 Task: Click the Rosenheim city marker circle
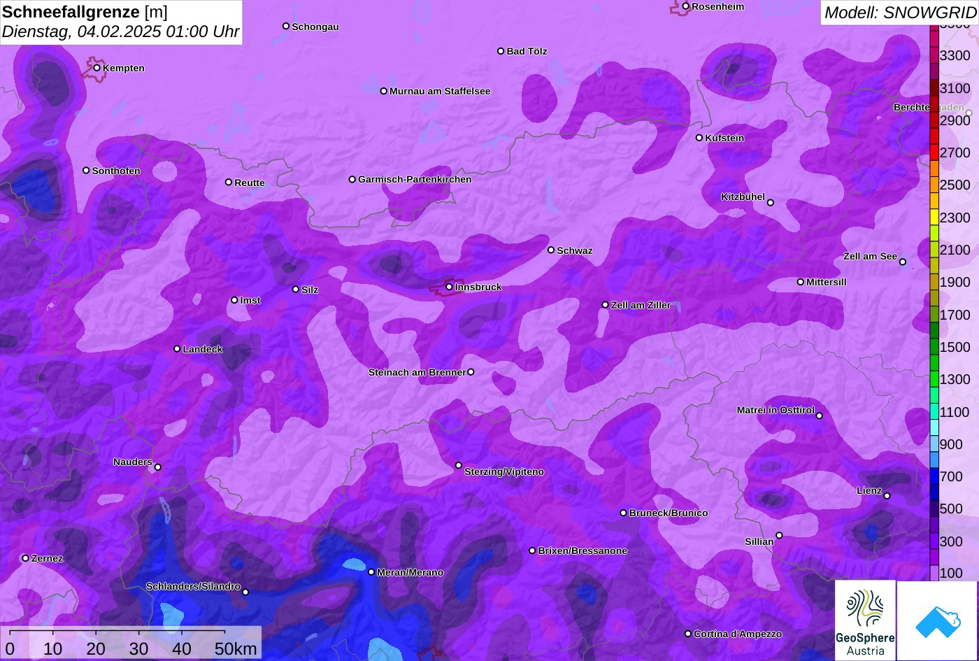[x=685, y=6]
